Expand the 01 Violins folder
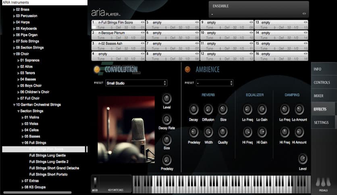Screen dimensions: 337x195 click(23, 118)
